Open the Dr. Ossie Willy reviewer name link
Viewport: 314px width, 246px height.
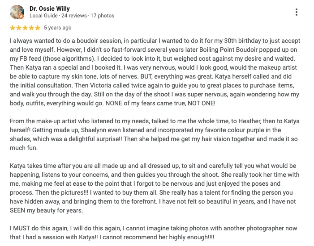[49, 8]
